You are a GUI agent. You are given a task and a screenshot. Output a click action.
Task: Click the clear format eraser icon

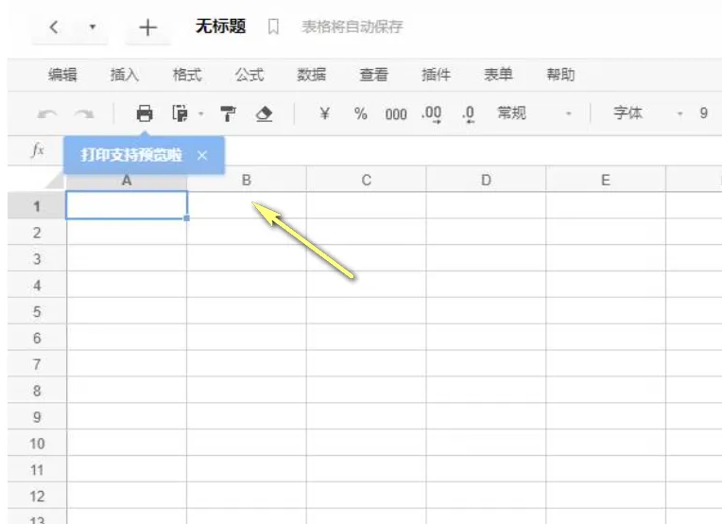(265, 114)
